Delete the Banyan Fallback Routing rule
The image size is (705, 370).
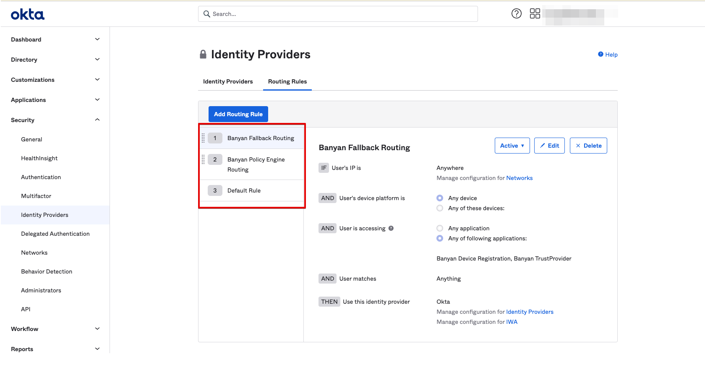tap(588, 146)
